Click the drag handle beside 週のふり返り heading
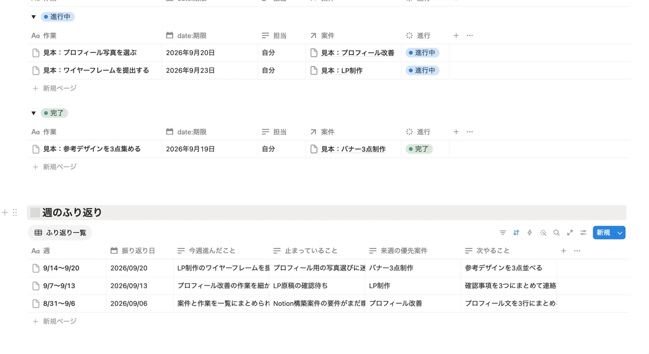 (15, 212)
